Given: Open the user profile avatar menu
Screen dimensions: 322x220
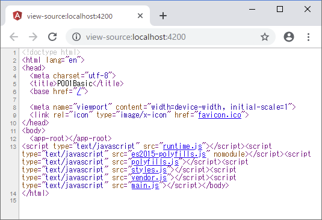Looking at the screenshot, I should point(289,37).
